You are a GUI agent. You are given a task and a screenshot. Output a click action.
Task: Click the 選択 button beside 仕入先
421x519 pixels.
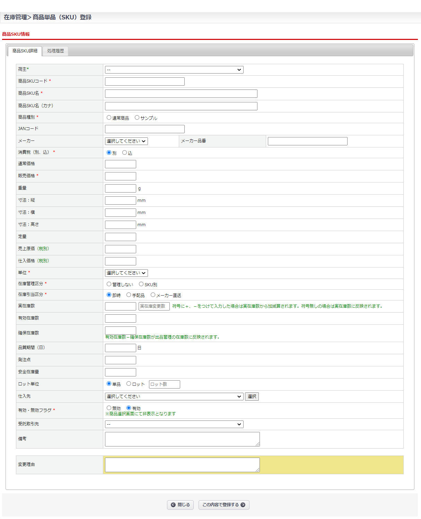pyautogui.click(x=252, y=397)
